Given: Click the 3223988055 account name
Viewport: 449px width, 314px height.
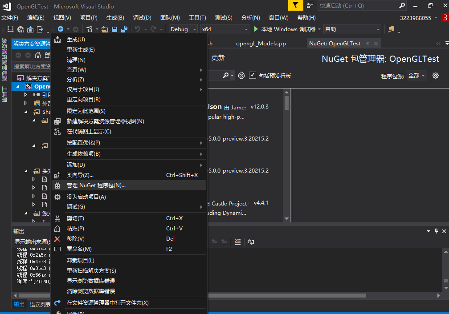Looking at the screenshot, I should pos(415,18).
